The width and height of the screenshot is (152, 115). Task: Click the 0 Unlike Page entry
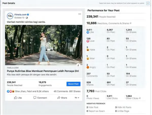122,111
